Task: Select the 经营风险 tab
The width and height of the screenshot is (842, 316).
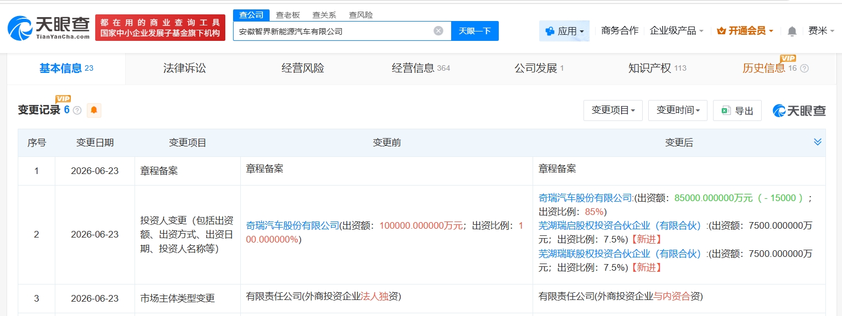Action: click(x=303, y=69)
